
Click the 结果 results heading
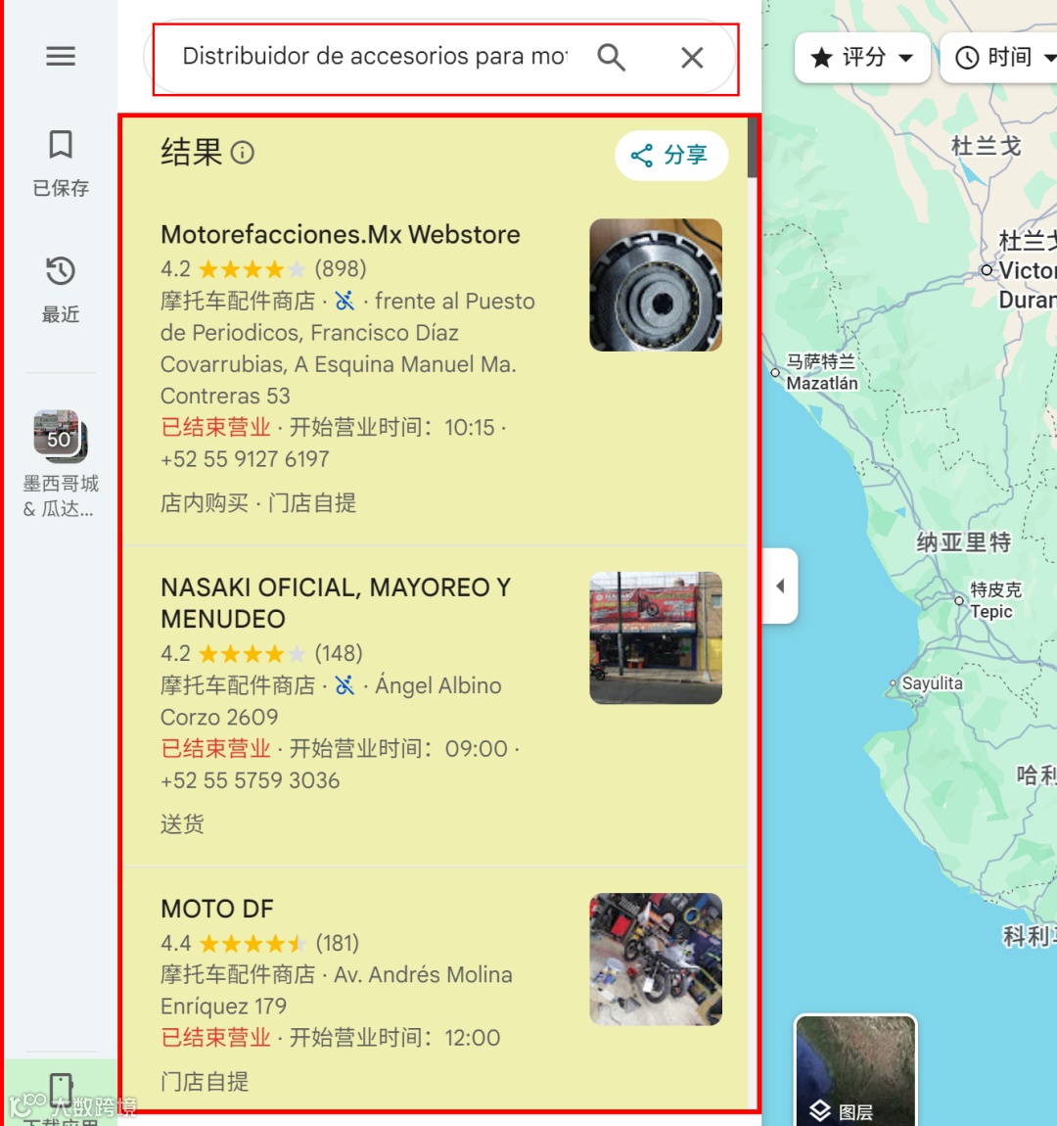click(192, 152)
